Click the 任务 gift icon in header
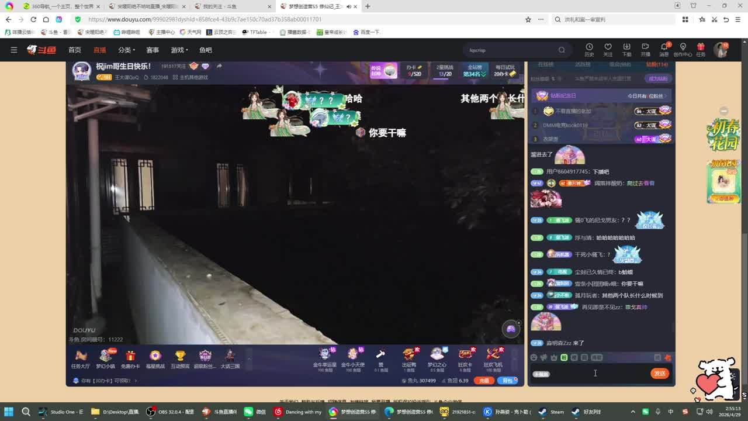This screenshot has width=748, height=421. point(701,49)
